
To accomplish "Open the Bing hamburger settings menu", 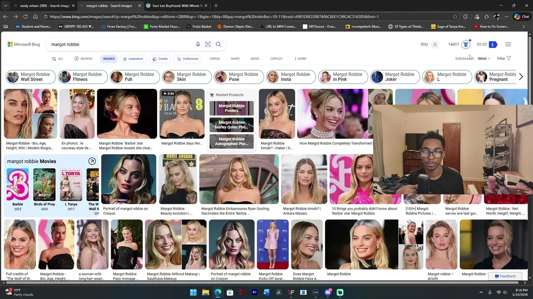I will coord(508,44).
